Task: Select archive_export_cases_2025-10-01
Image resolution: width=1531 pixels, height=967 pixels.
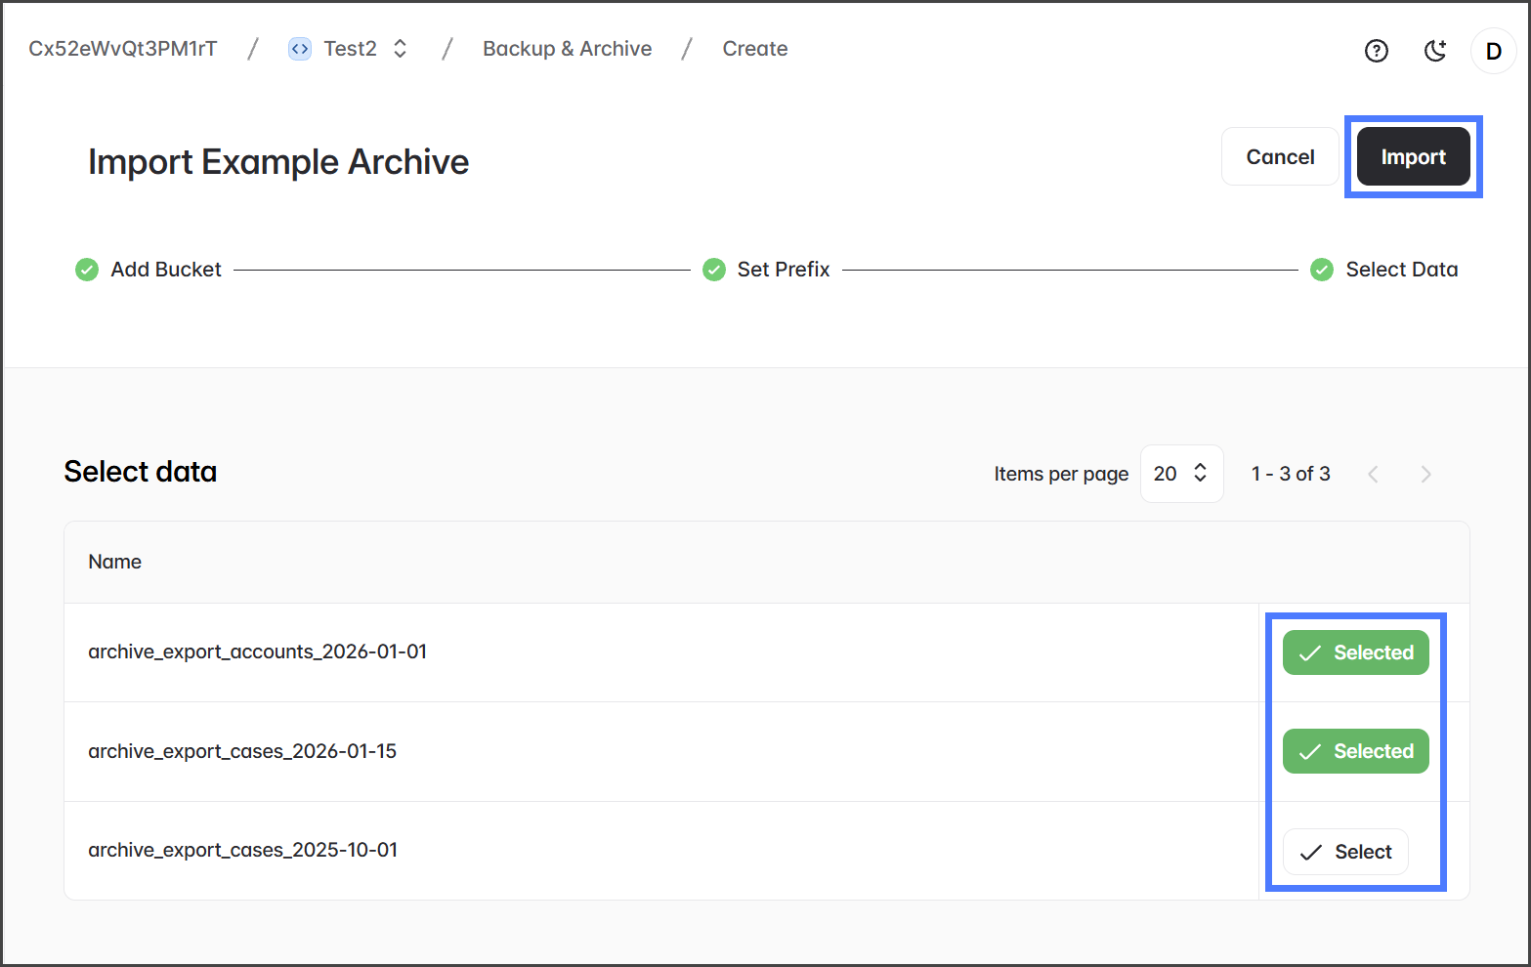Action: point(1345,852)
